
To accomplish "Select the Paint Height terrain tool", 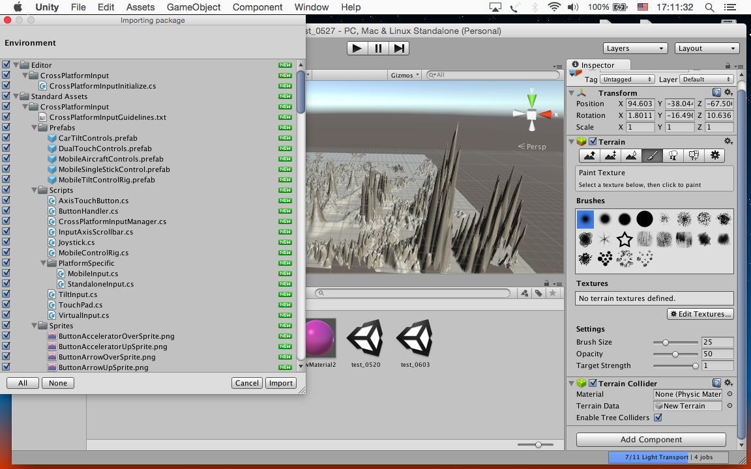I will coord(610,156).
